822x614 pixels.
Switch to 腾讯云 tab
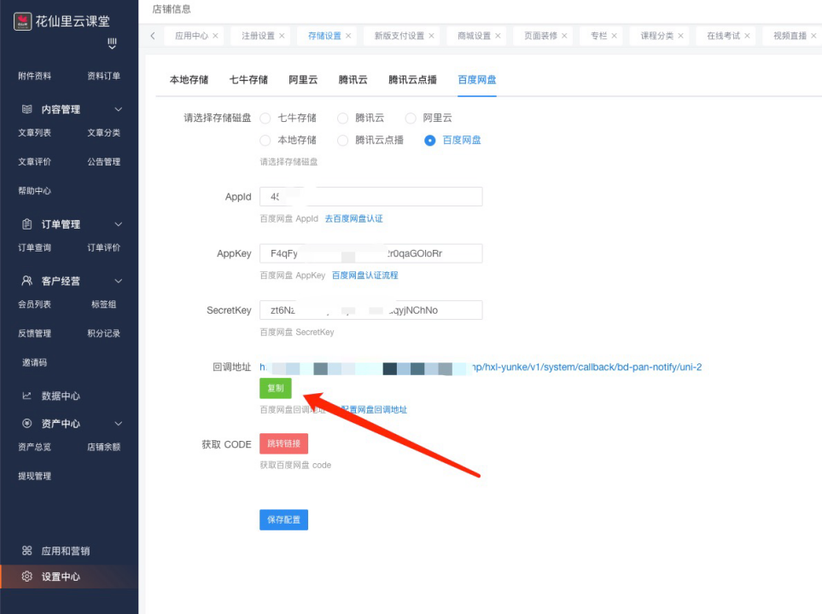point(353,79)
